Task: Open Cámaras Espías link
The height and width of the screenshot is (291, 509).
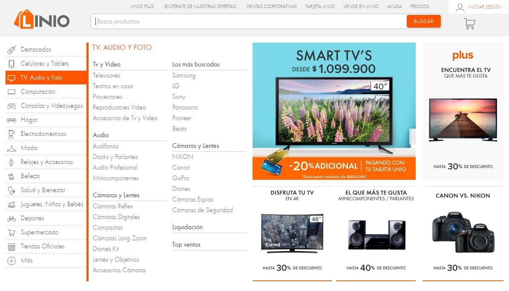Action: click(x=193, y=200)
